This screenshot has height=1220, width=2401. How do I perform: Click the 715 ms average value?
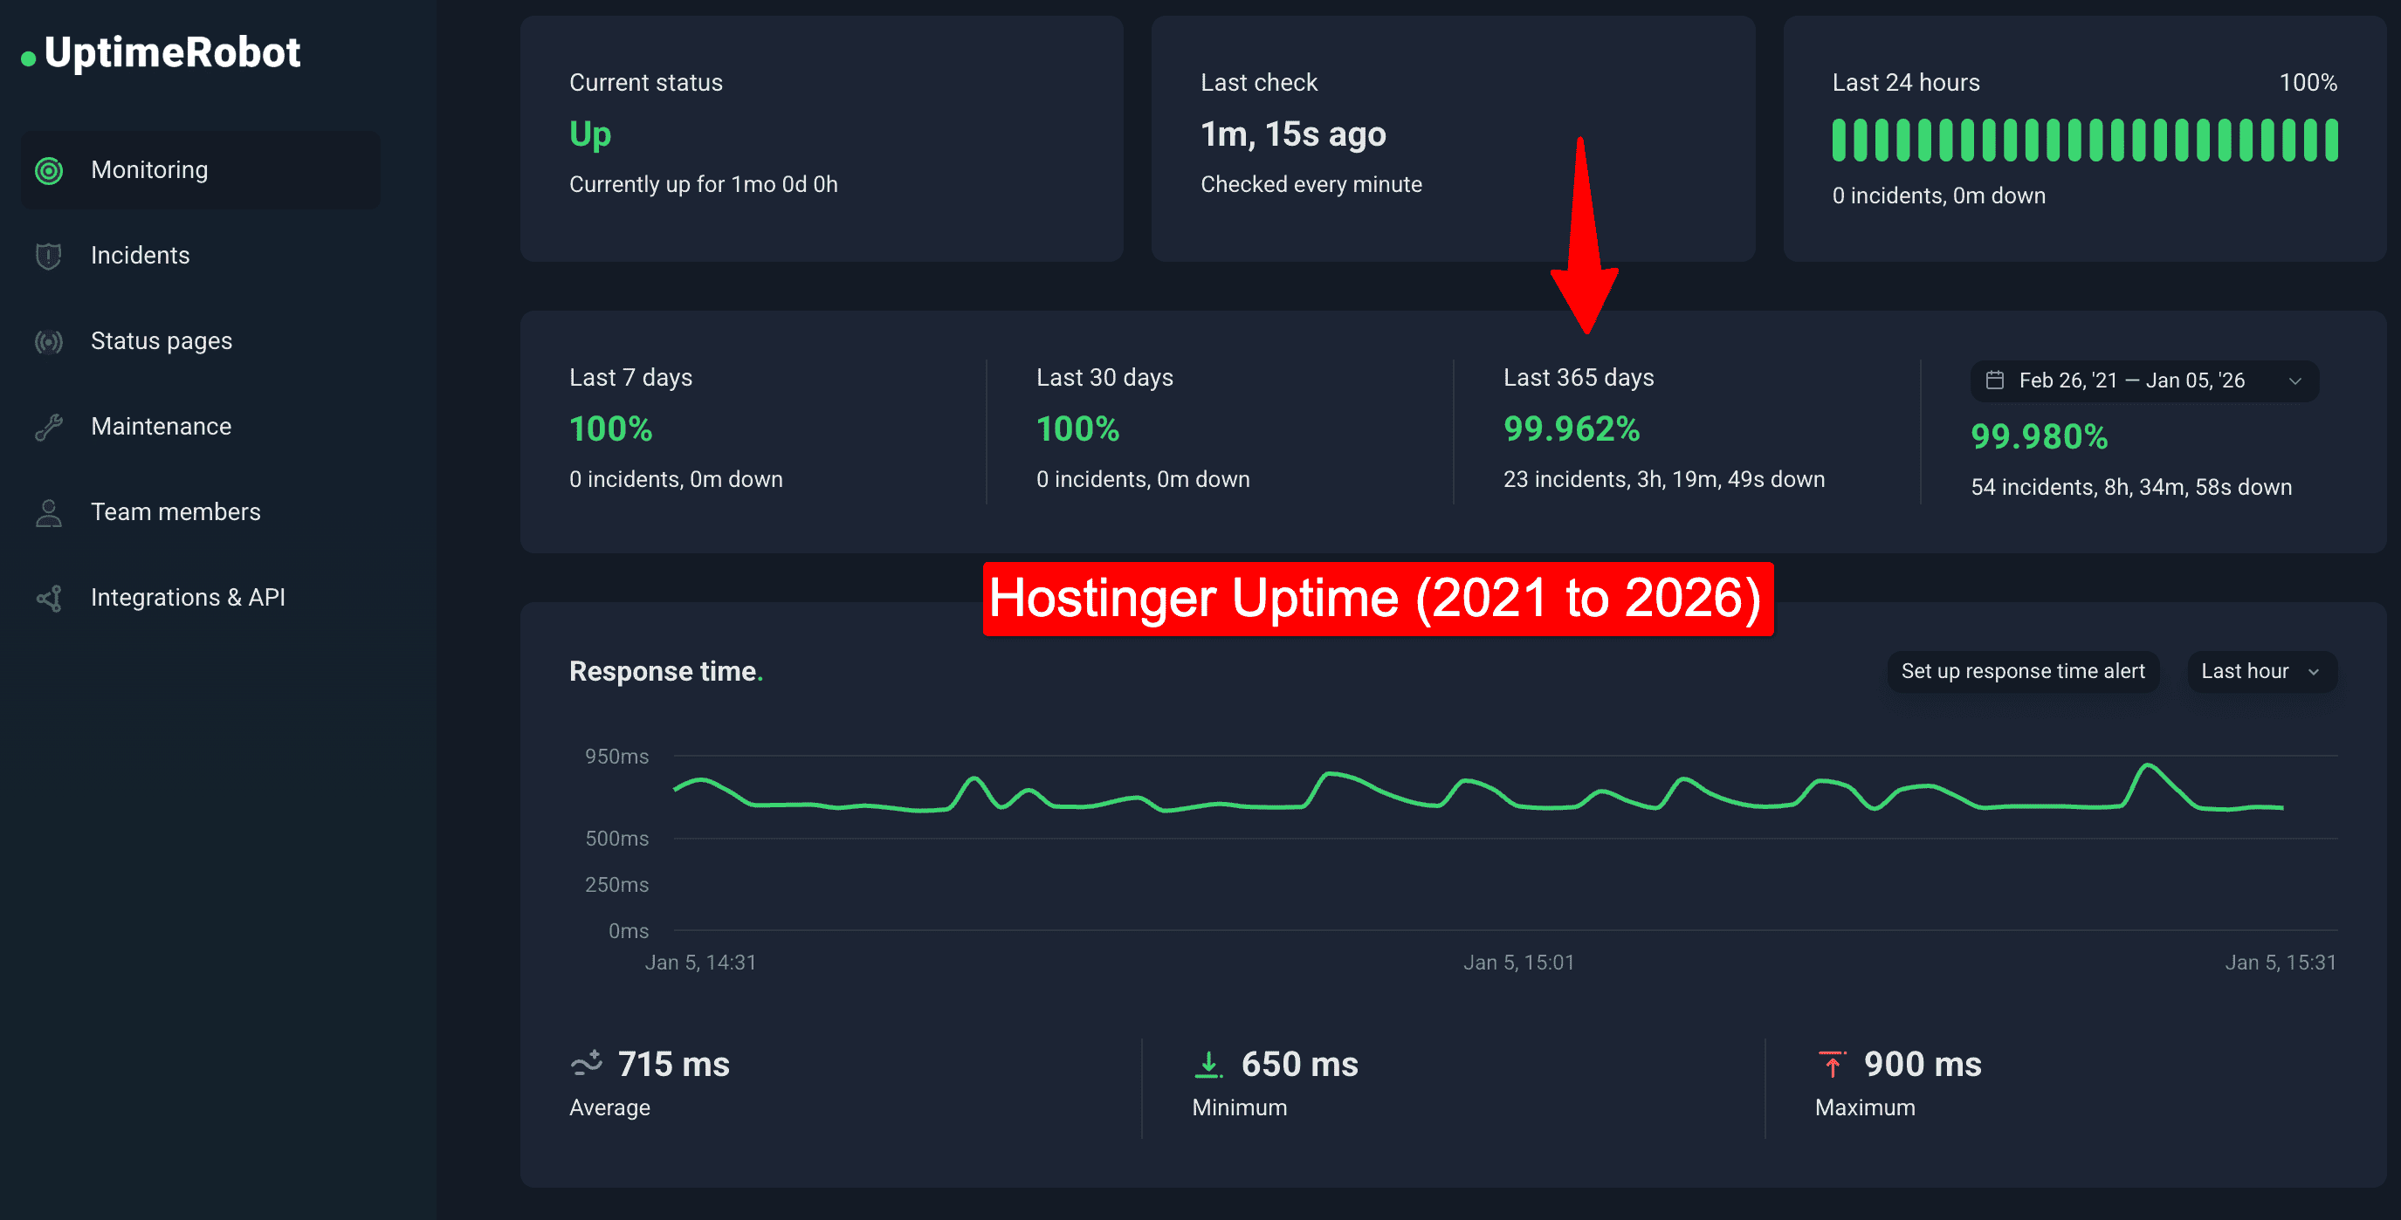(x=674, y=1065)
